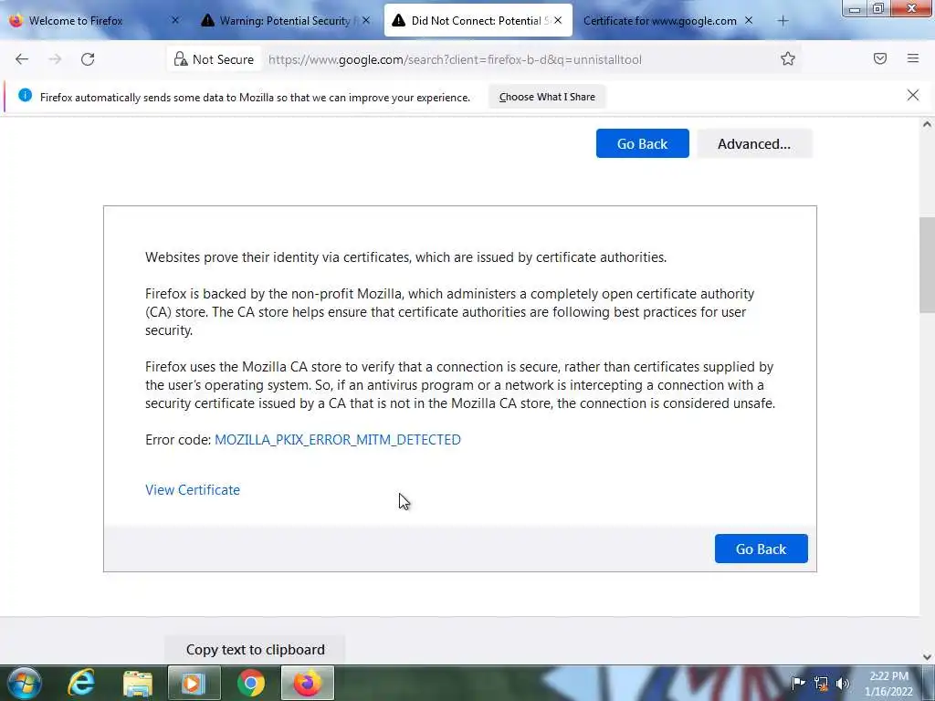Switch to Warning: Potential Security tab

coord(286,21)
